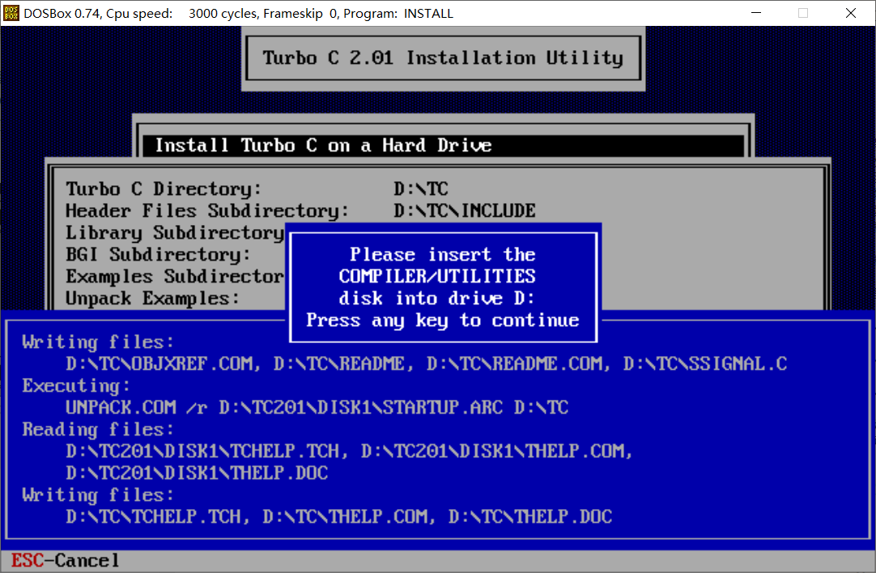
Task: Close the DOSBox window
Action: pos(850,13)
